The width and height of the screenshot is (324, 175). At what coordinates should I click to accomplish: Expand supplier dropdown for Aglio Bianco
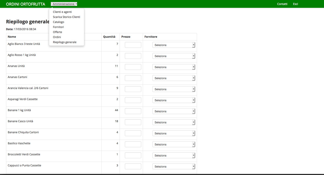pyautogui.click(x=174, y=45)
